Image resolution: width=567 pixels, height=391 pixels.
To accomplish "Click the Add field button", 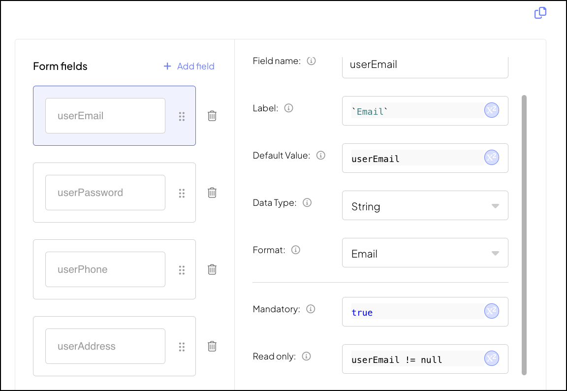I will (x=195, y=66).
